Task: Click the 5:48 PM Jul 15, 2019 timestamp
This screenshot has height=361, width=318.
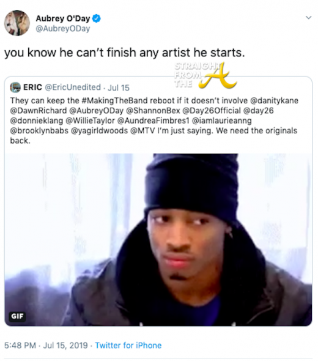Action: (x=46, y=345)
